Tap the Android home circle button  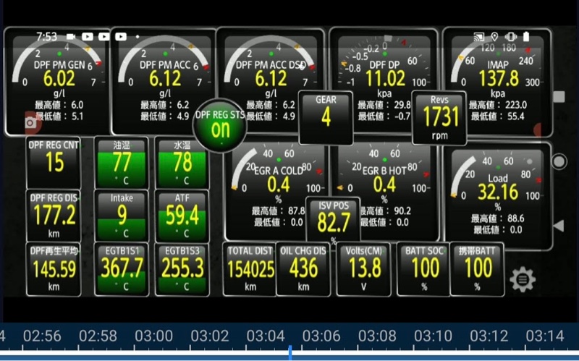point(559,161)
